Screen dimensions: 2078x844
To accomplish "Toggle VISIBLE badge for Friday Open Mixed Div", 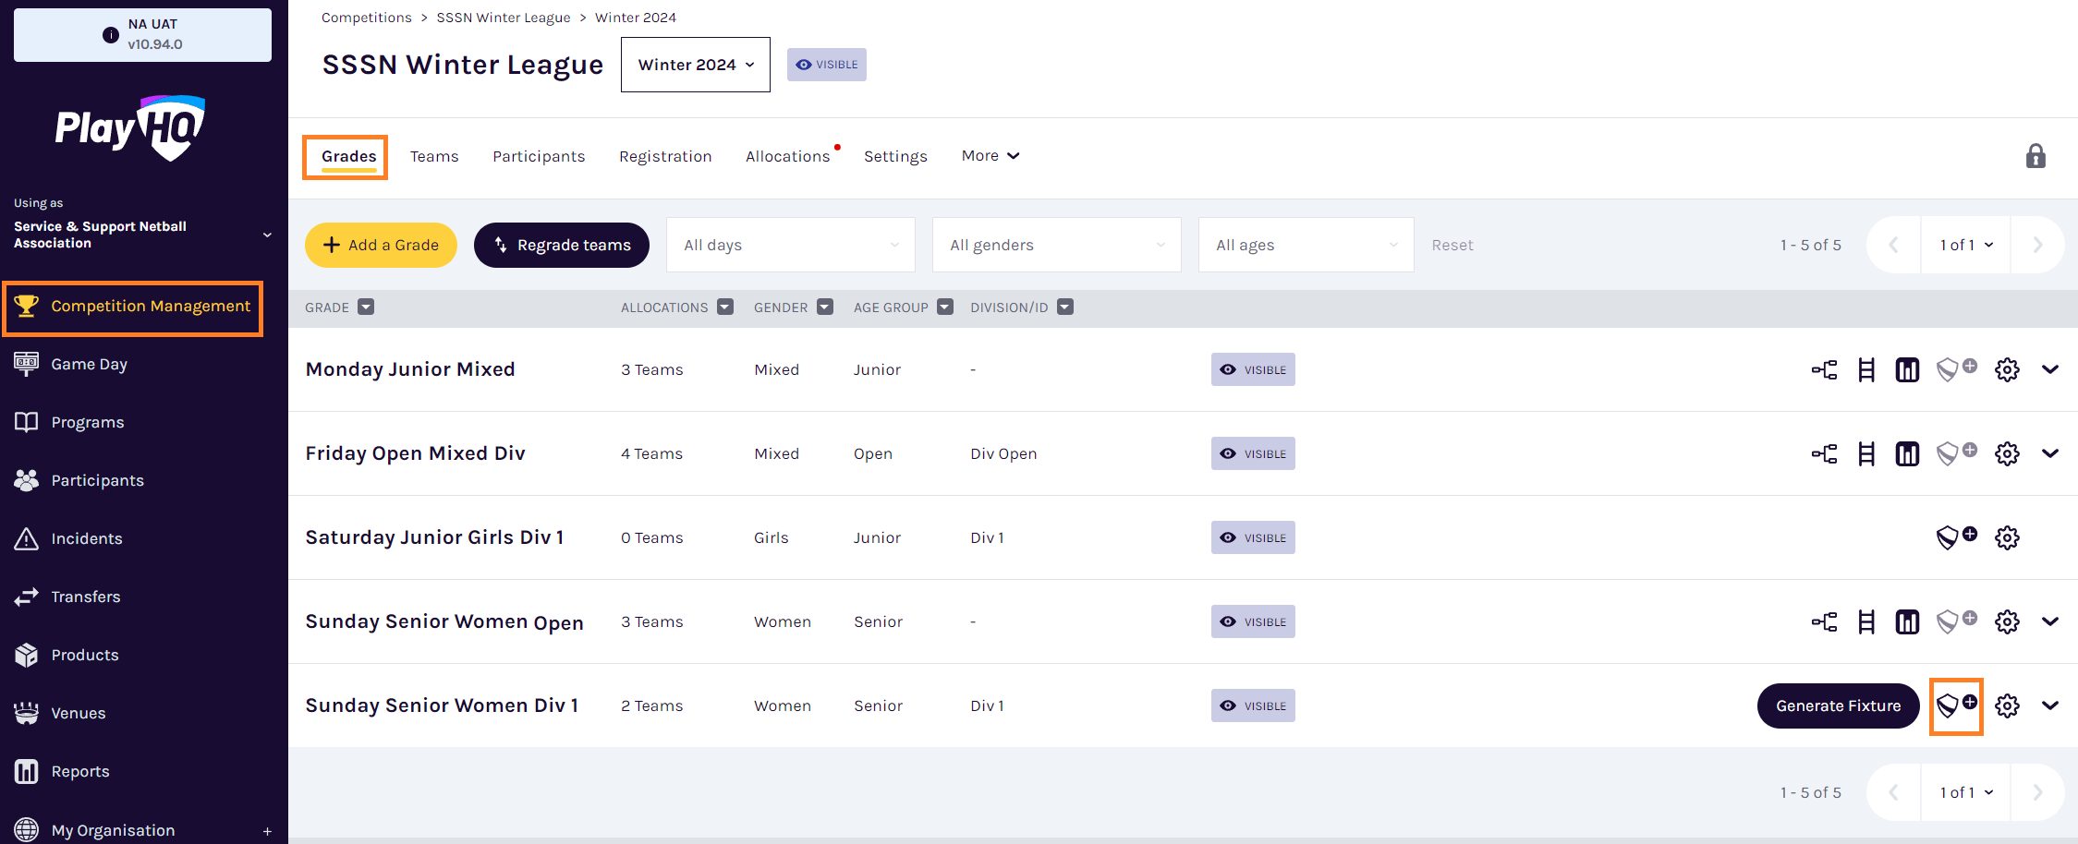I will [1253, 453].
